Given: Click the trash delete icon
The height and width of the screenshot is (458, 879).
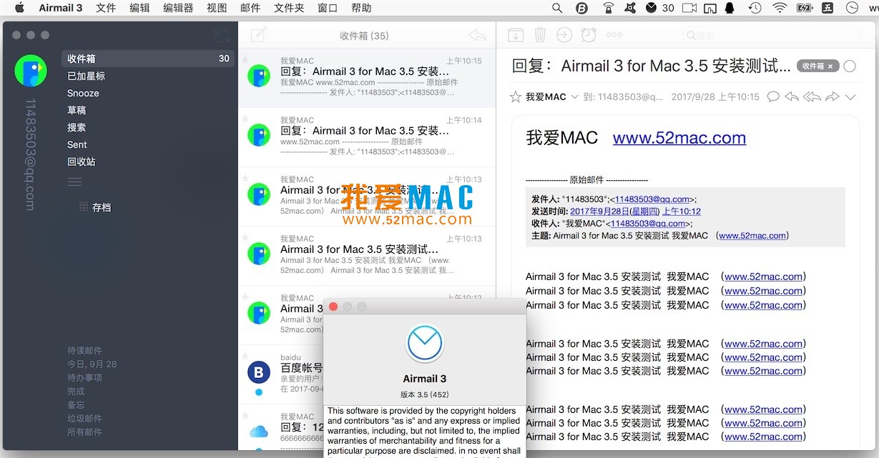Looking at the screenshot, I should pos(540,35).
